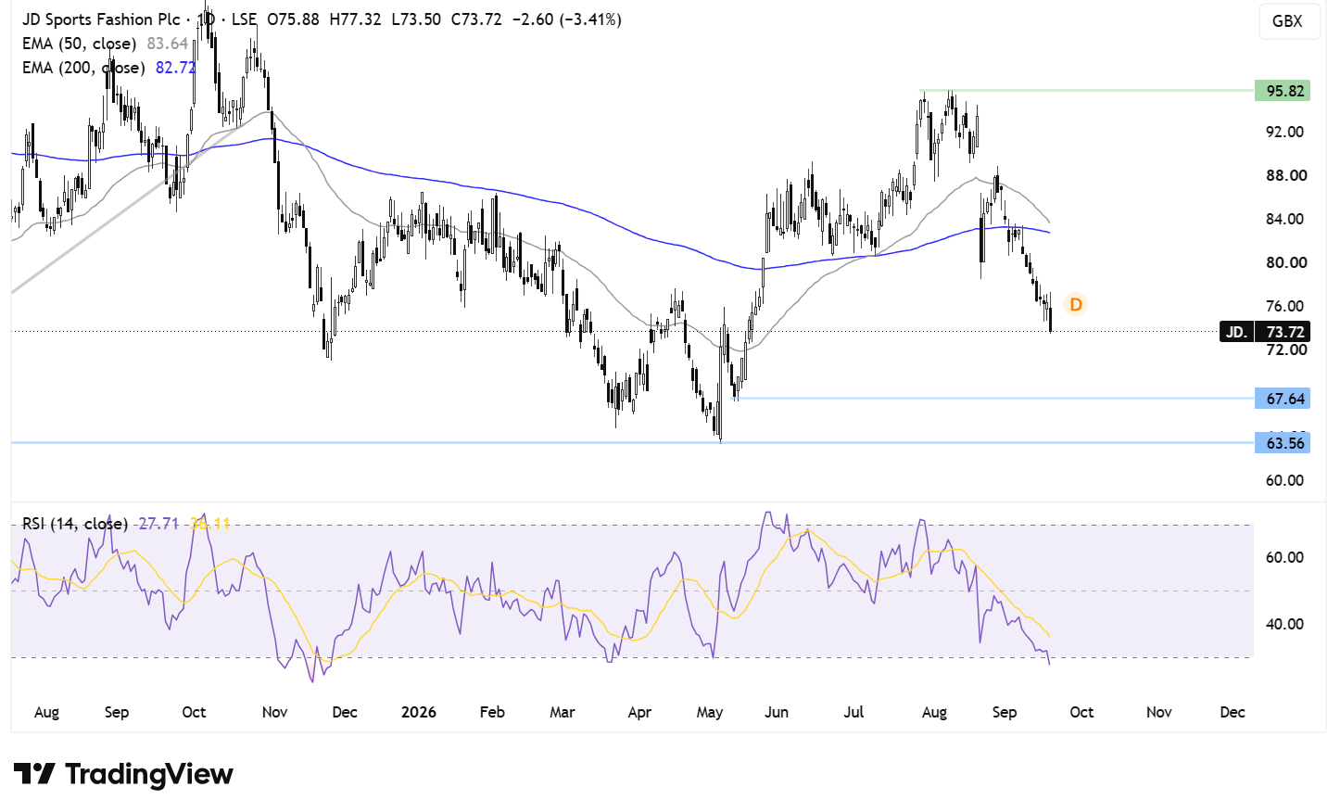Click 72.00 on the price axis
1340x800 pixels.
(x=1285, y=350)
